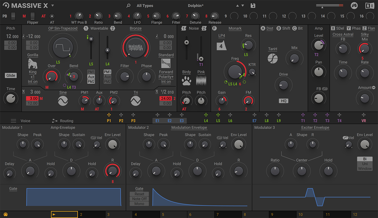Select the Bit insert effect tab C

[x=298, y=28]
